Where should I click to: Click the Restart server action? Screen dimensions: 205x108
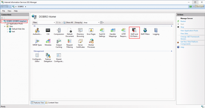(183, 21)
